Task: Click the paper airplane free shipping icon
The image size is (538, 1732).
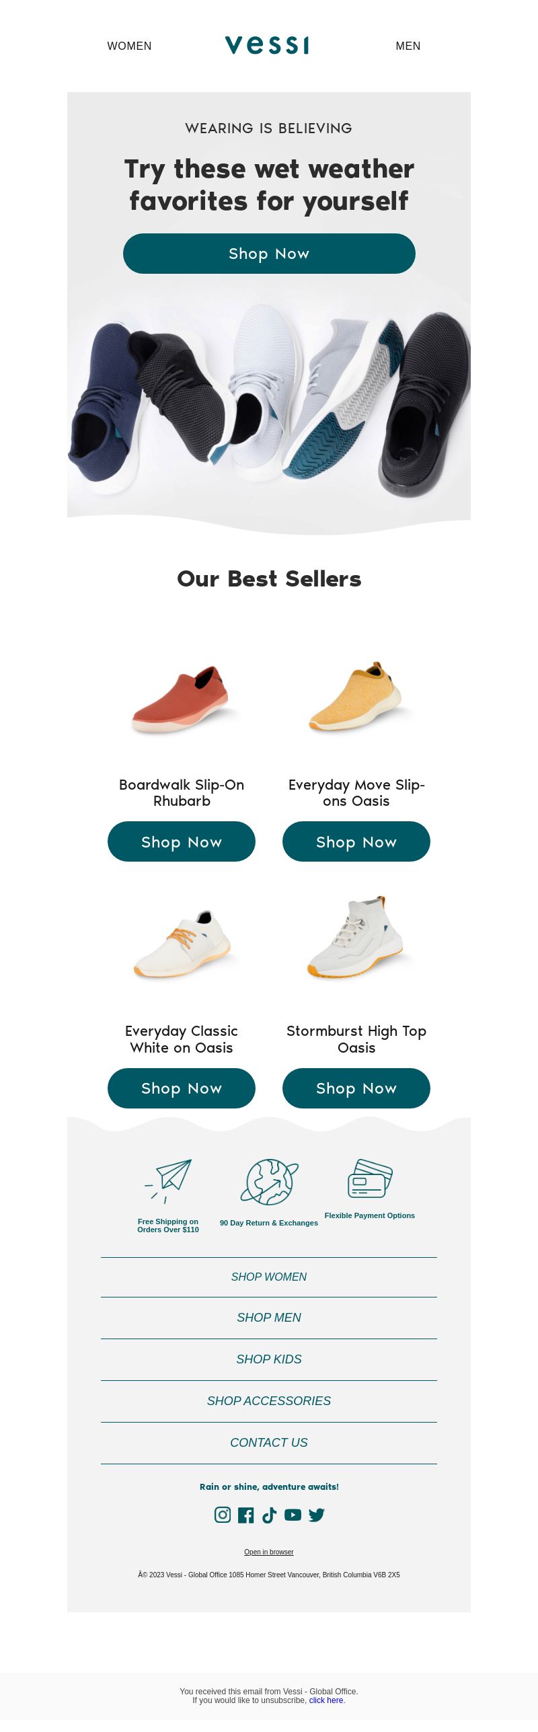Action: 168,1181
